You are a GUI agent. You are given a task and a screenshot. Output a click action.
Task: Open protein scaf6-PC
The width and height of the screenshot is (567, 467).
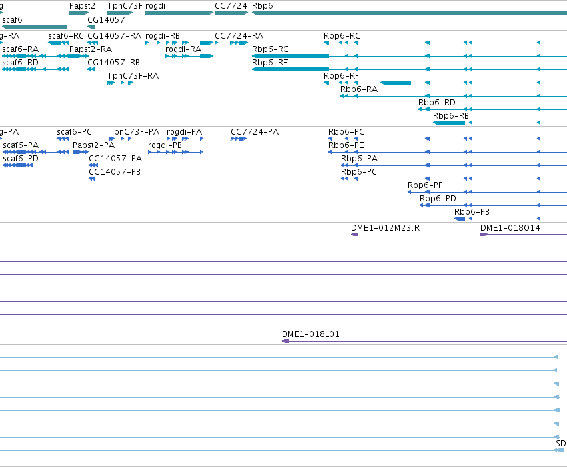(74, 132)
